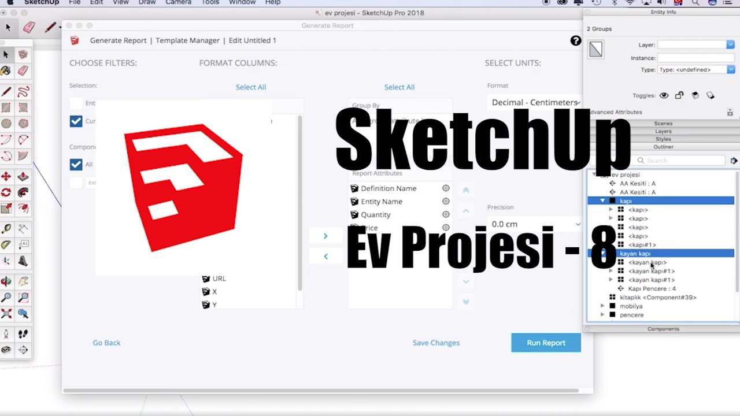The height and width of the screenshot is (416, 740).
Task: Open the Window menu
Action: (242, 3)
